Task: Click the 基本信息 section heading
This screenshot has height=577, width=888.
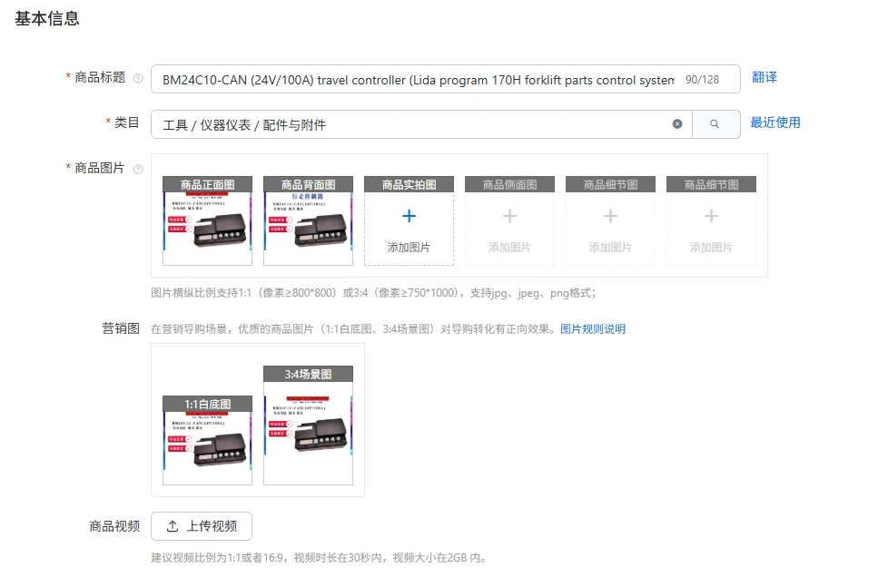Action: pos(47,19)
